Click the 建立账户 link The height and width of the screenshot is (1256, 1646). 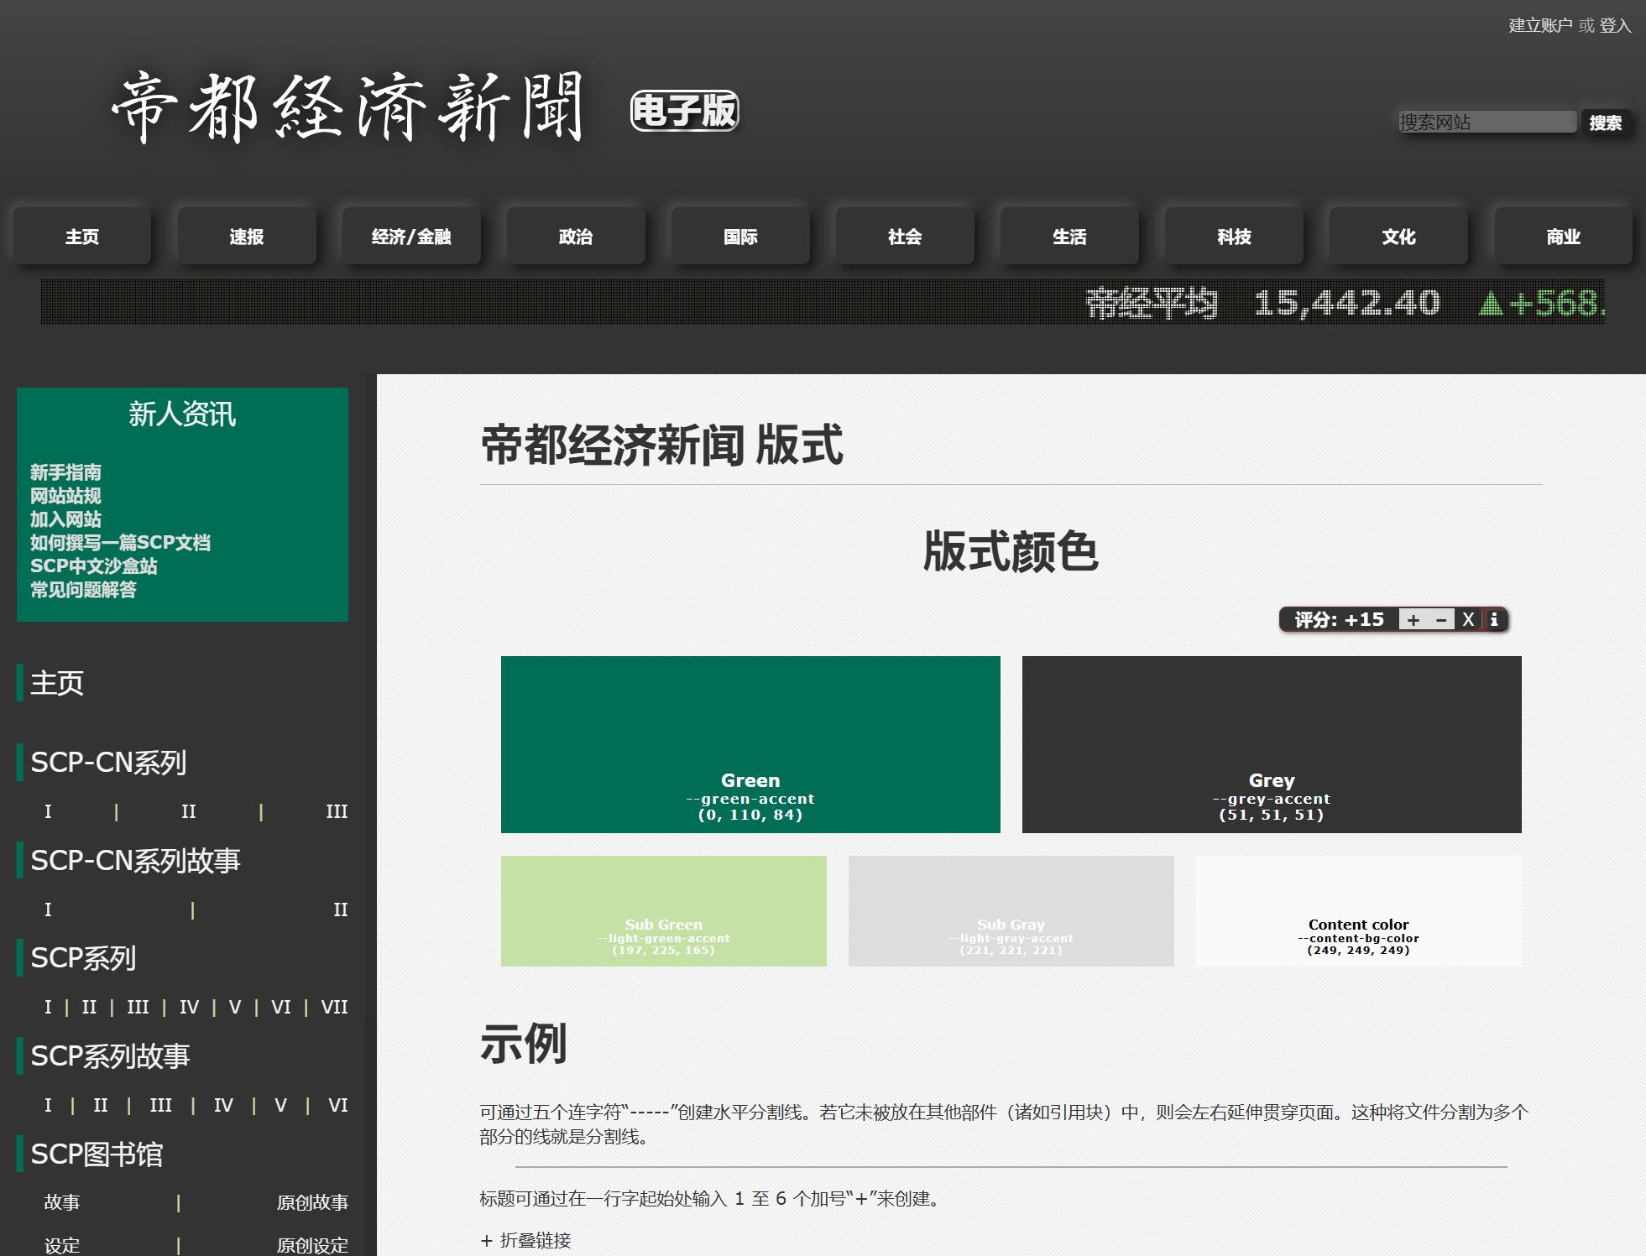(1540, 25)
